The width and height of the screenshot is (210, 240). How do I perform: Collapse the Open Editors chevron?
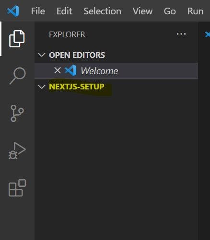click(x=42, y=55)
